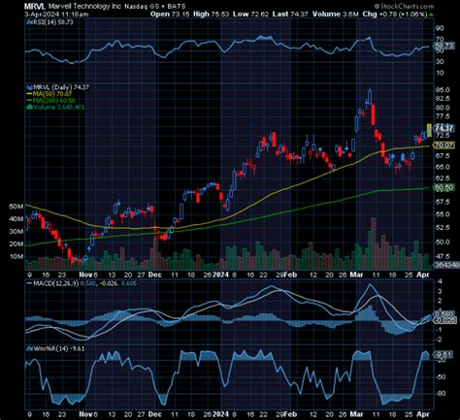The image size is (460, 420).
Task: Click the 3643481 volume tag on right axis
Action: [x=446, y=265]
